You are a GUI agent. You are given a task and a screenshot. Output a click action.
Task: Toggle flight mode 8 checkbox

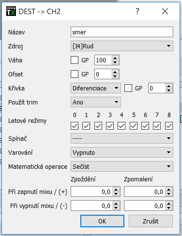169,126
